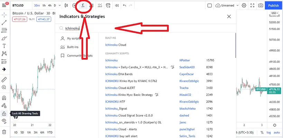Screen dimensions: 283x138
Task: Open the candlestick chart type selector
Action: tap(66, 6)
